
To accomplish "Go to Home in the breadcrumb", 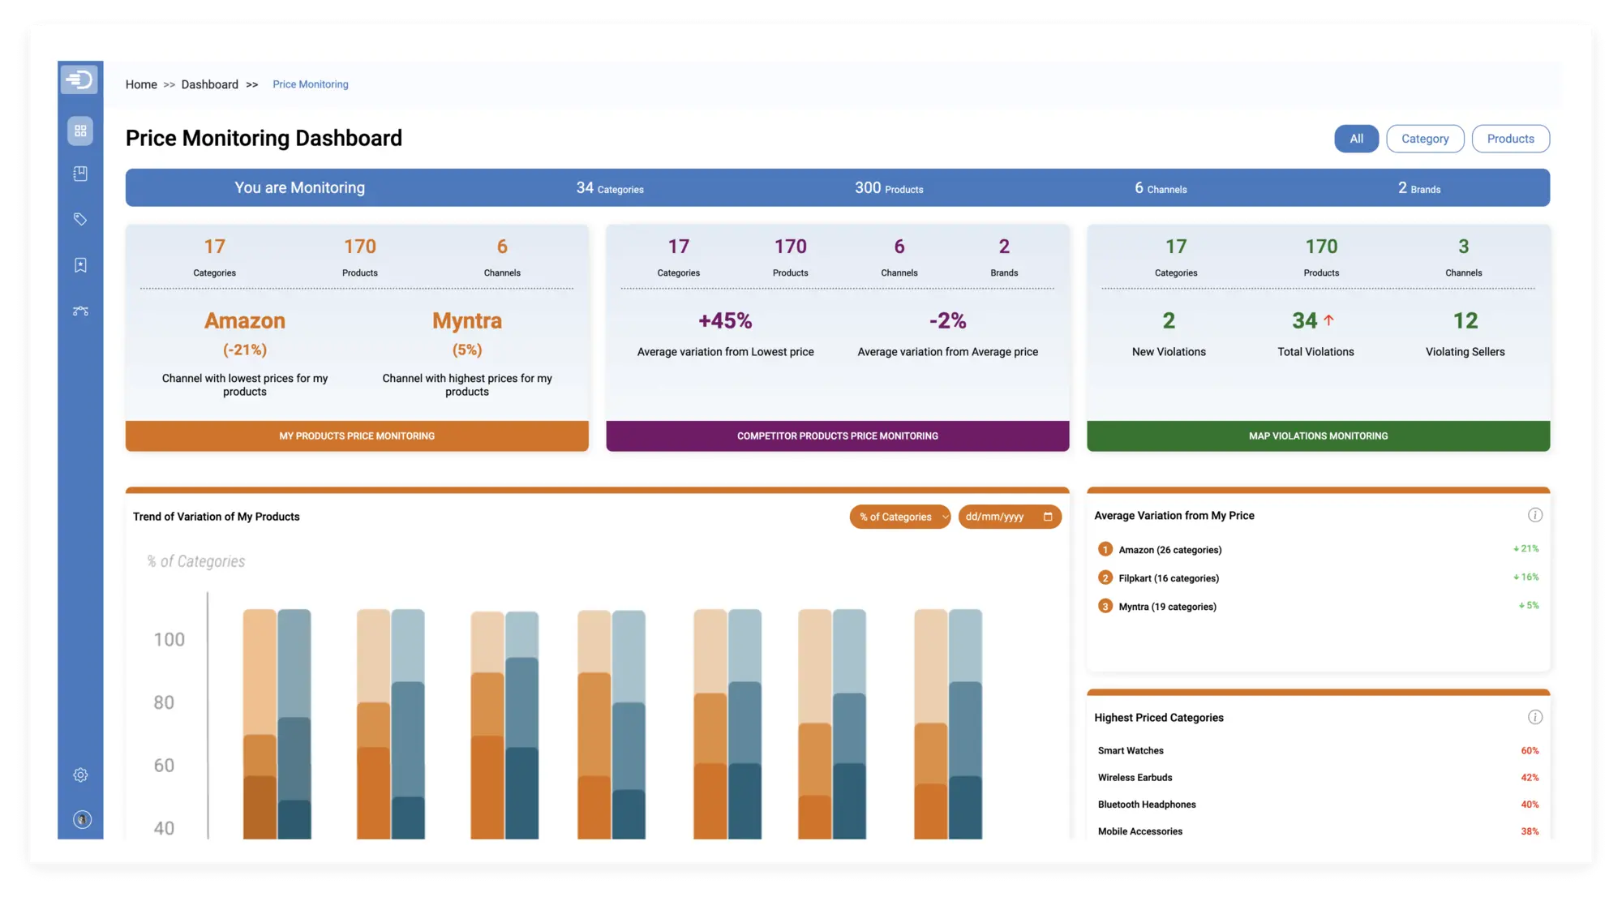I will click(141, 84).
